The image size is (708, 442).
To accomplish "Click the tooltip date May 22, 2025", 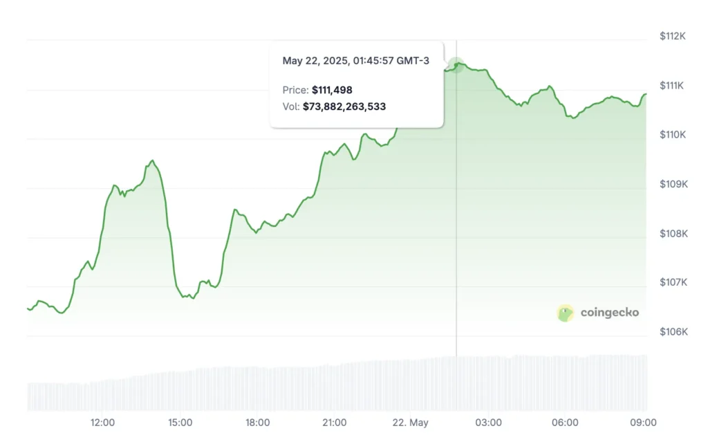I will click(x=355, y=61).
